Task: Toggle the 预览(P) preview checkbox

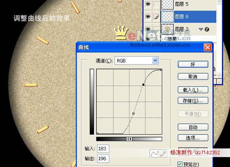Action: coord(180,164)
